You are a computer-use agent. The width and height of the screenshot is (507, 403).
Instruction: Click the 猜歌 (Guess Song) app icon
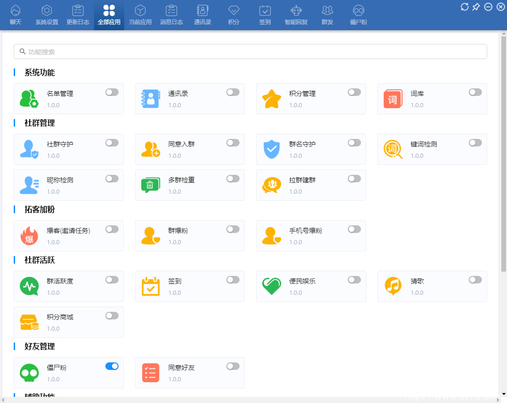tap(393, 286)
